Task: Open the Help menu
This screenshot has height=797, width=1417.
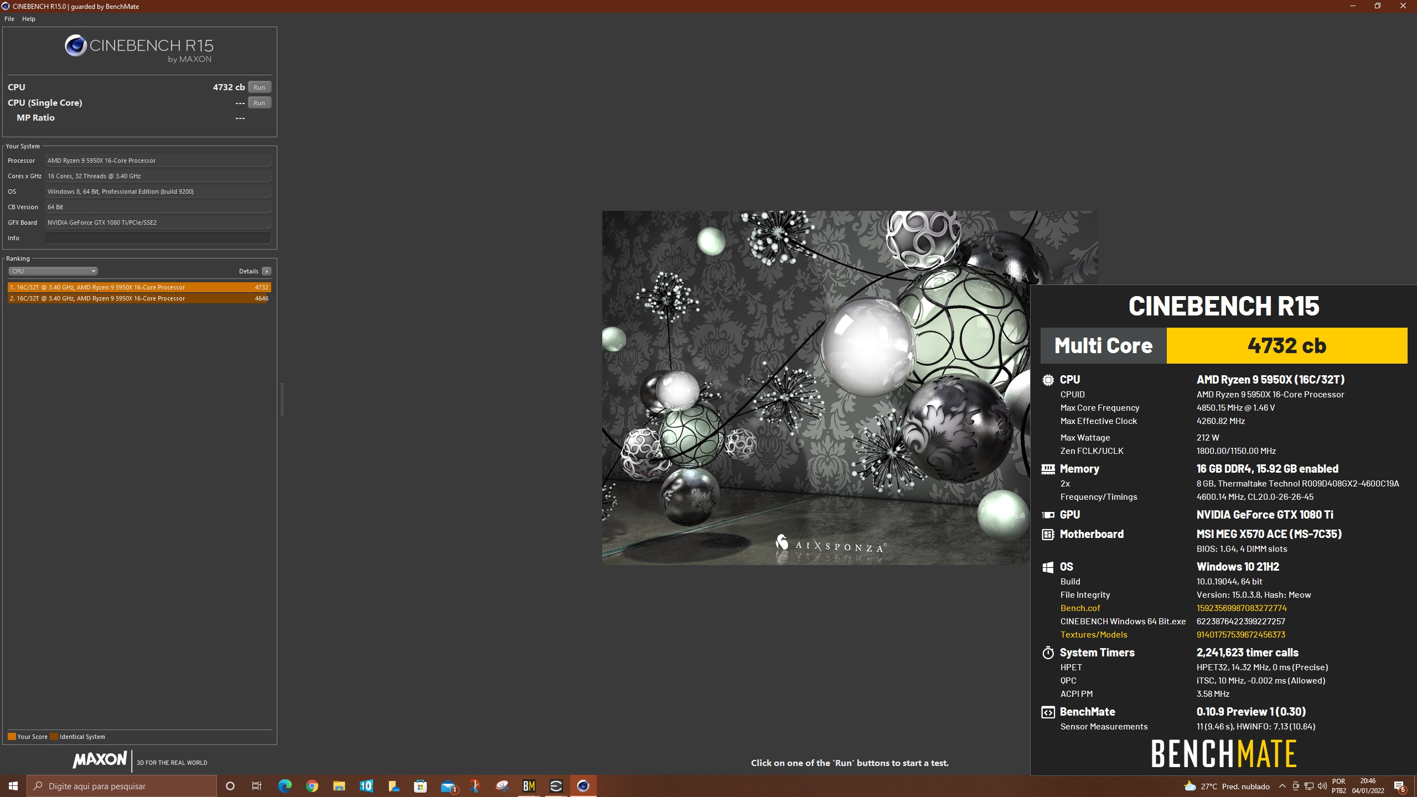Action: coord(29,19)
